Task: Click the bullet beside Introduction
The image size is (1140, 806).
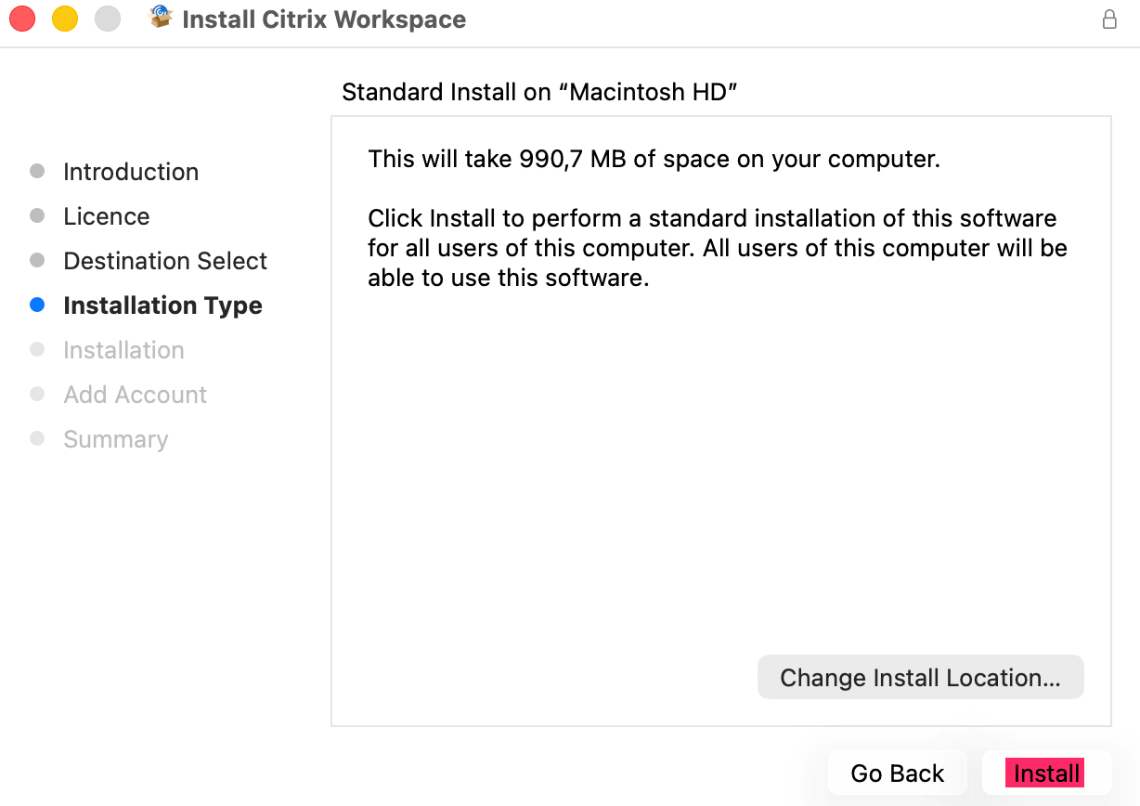Action: 37,171
